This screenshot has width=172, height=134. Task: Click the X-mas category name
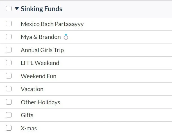[29, 128]
